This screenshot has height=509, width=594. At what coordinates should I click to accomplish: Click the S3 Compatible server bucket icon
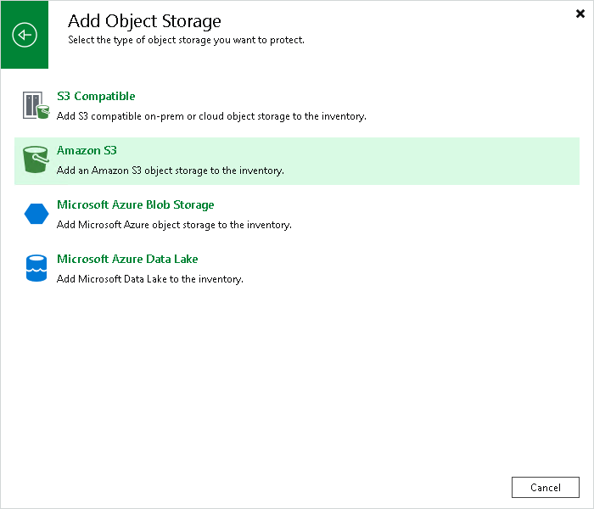tap(36, 105)
